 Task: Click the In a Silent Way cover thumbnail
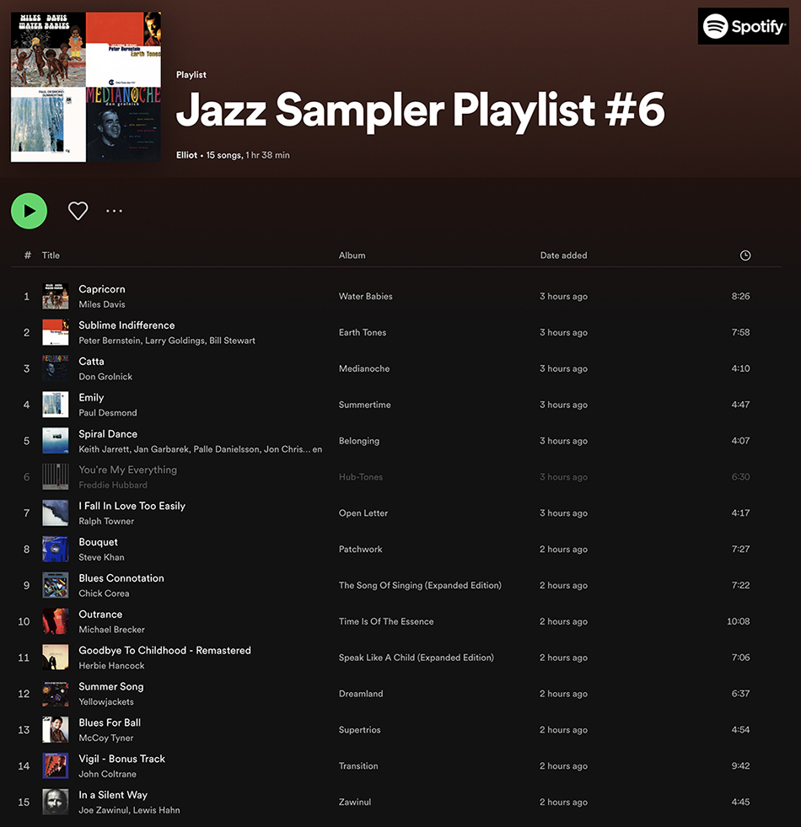tap(56, 802)
